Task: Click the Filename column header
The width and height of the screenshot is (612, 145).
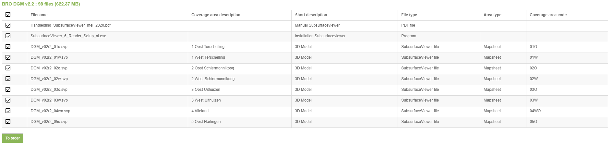Action: [39, 15]
